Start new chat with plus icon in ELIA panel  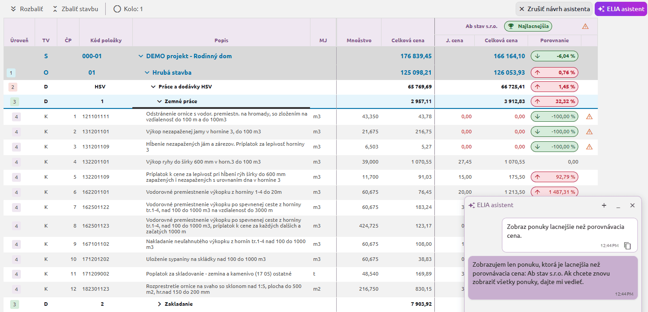604,205
